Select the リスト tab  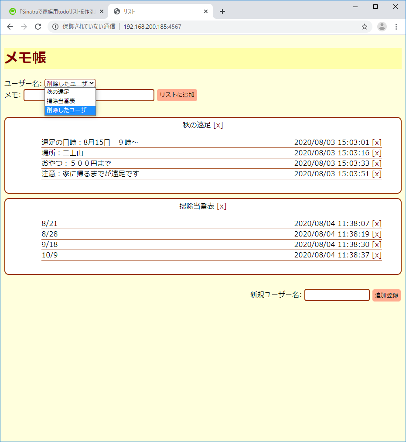coord(160,11)
